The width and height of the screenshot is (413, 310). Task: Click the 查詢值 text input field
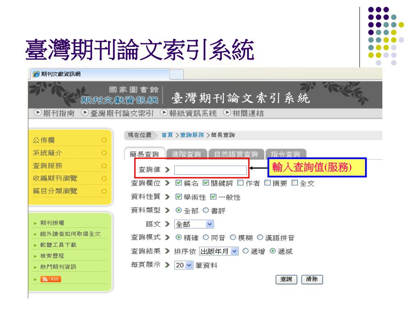pos(211,170)
